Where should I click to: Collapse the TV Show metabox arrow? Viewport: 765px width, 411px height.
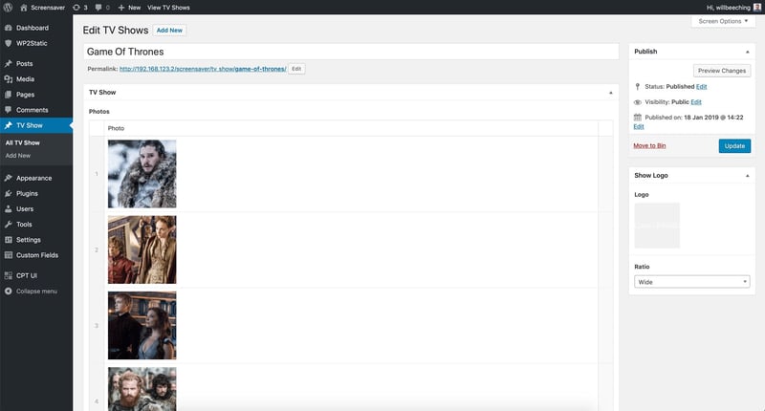point(610,93)
